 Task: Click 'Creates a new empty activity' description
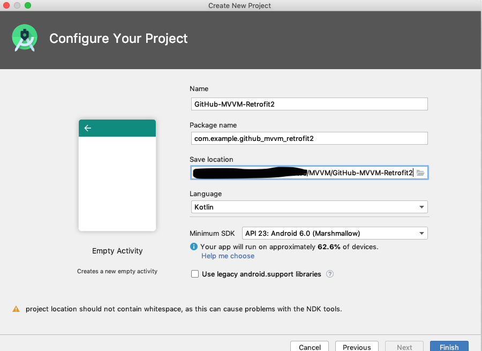pos(117,271)
